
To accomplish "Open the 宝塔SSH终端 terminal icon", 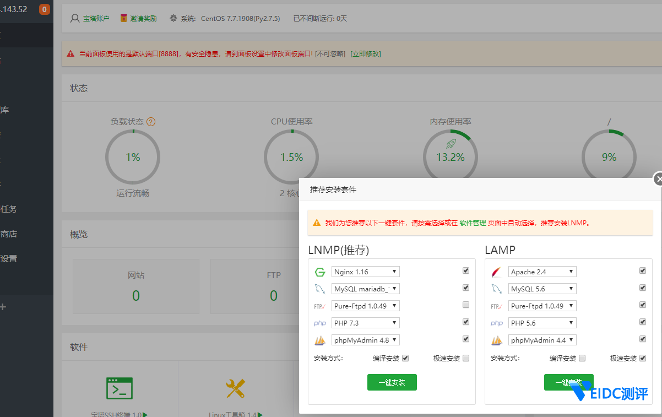I will [120, 388].
